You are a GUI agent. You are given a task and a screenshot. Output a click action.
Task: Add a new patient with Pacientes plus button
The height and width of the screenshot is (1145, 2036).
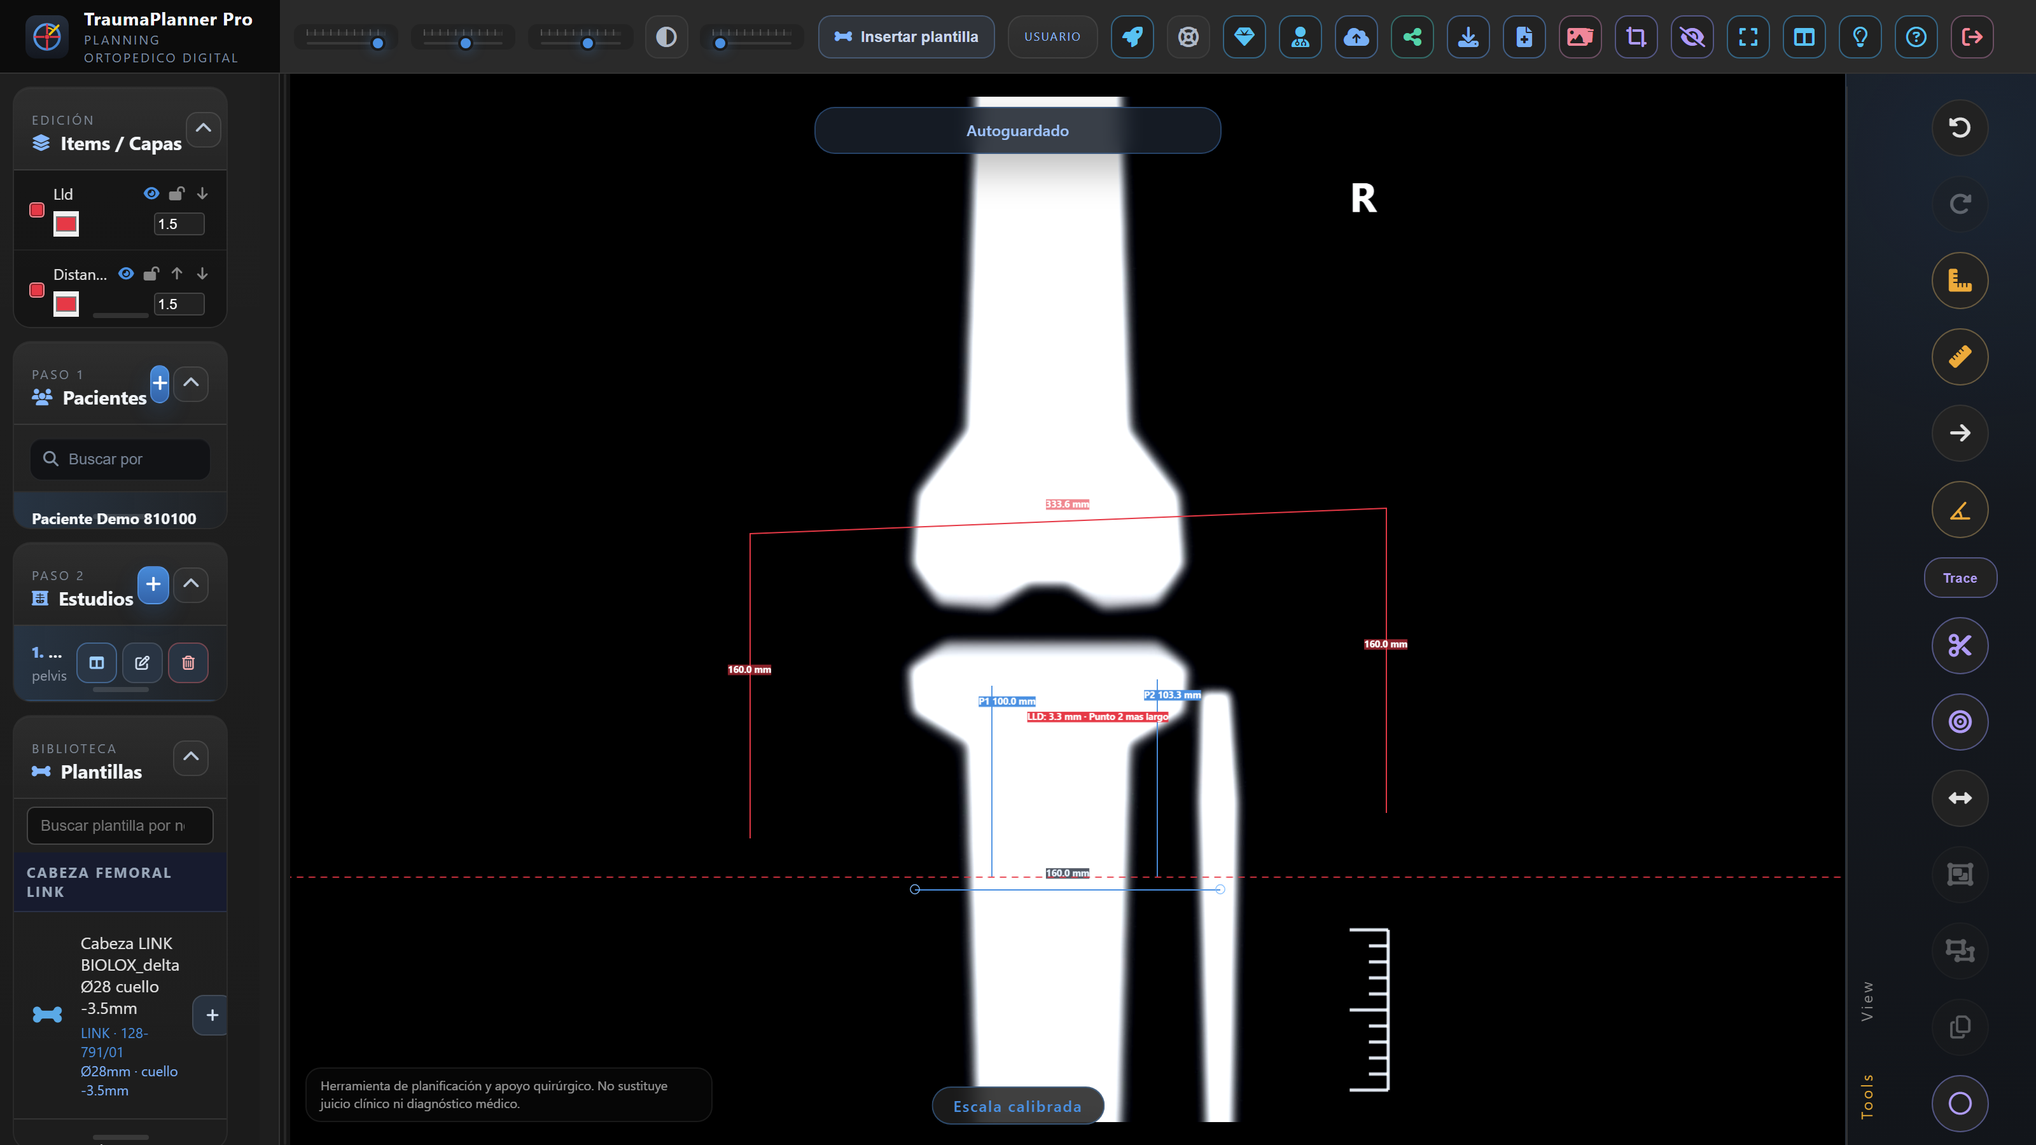(x=160, y=383)
